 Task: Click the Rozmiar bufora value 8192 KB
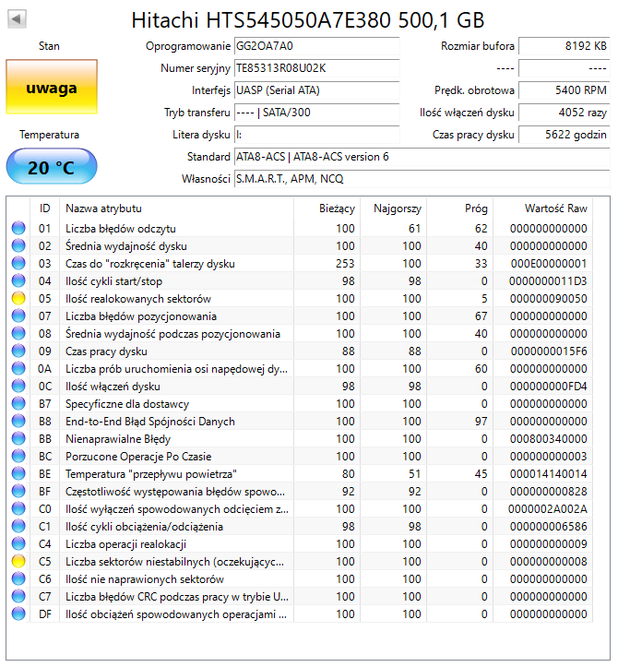pos(564,46)
